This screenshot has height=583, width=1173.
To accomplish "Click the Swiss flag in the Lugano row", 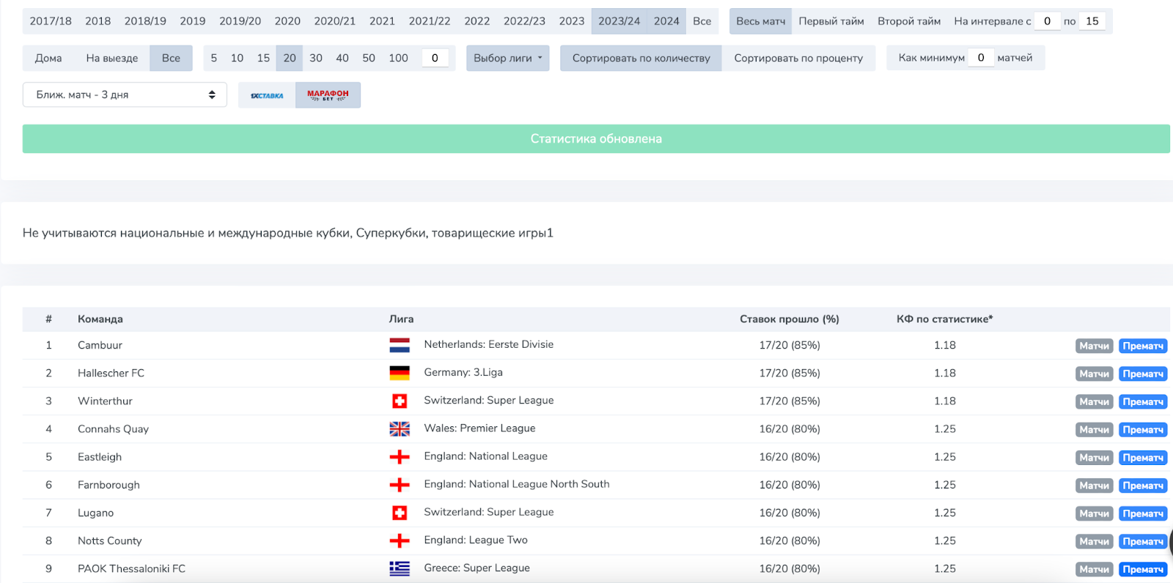I will pyautogui.click(x=400, y=513).
